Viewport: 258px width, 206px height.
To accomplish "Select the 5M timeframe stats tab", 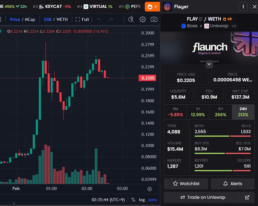I will pos(175,112).
